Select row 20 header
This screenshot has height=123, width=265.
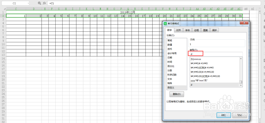pos(3,80)
